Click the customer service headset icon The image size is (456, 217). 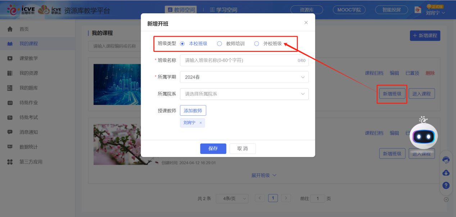click(x=446, y=160)
